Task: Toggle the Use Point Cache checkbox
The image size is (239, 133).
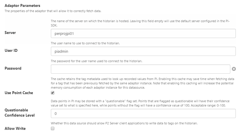Action: [53, 93]
